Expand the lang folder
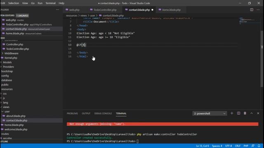 click(x=31, y=102)
